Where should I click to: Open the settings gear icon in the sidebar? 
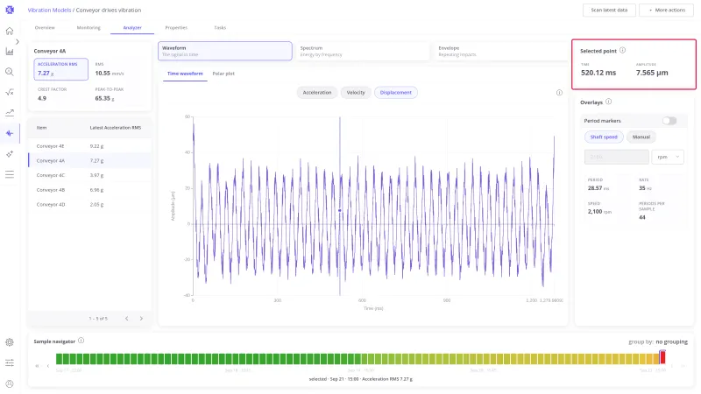(10, 342)
